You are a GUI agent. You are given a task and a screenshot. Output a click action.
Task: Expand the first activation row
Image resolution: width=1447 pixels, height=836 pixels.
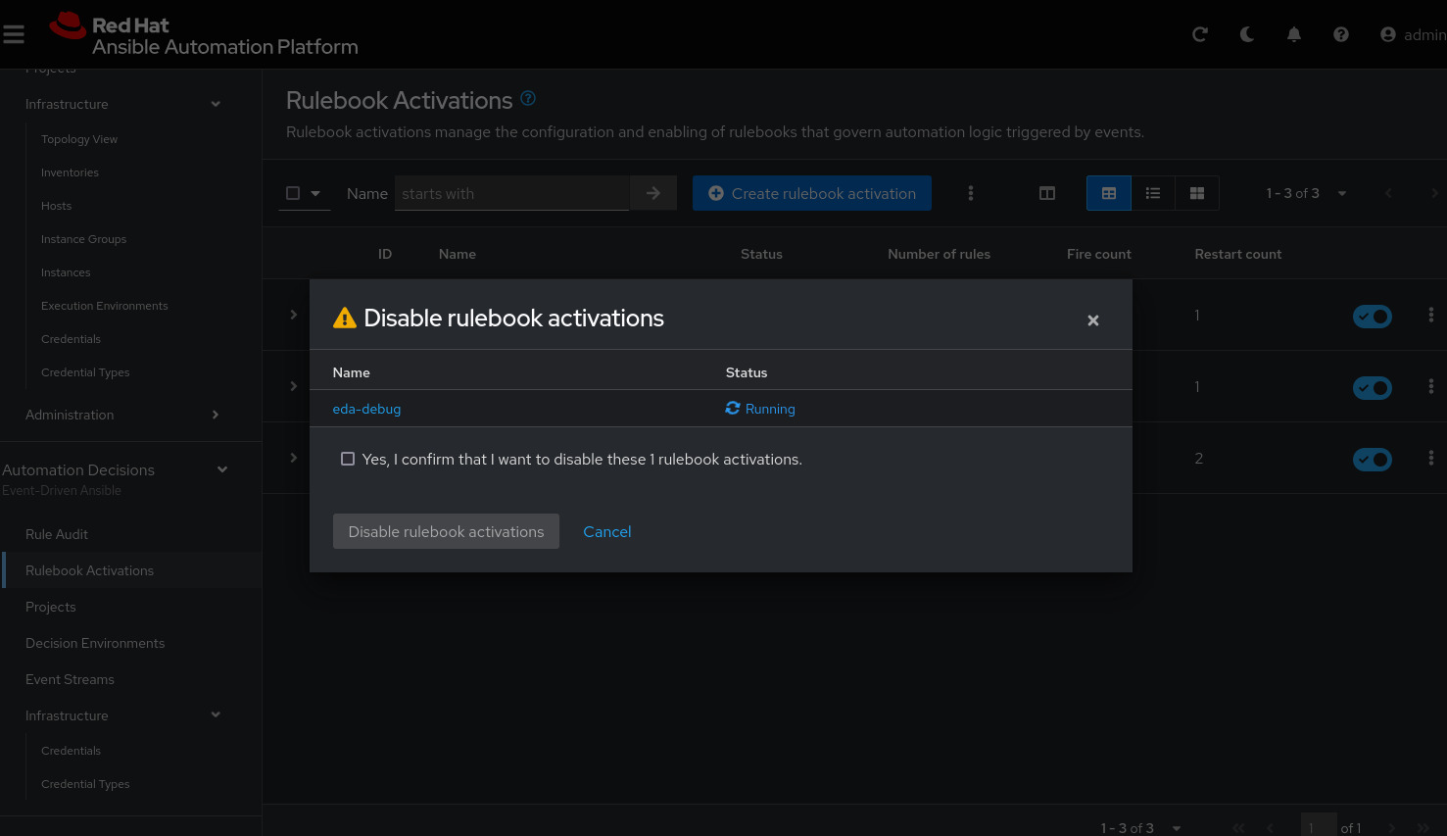[294, 315]
